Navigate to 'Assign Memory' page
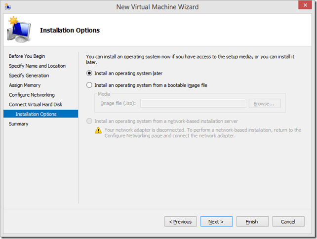 [25, 85]
